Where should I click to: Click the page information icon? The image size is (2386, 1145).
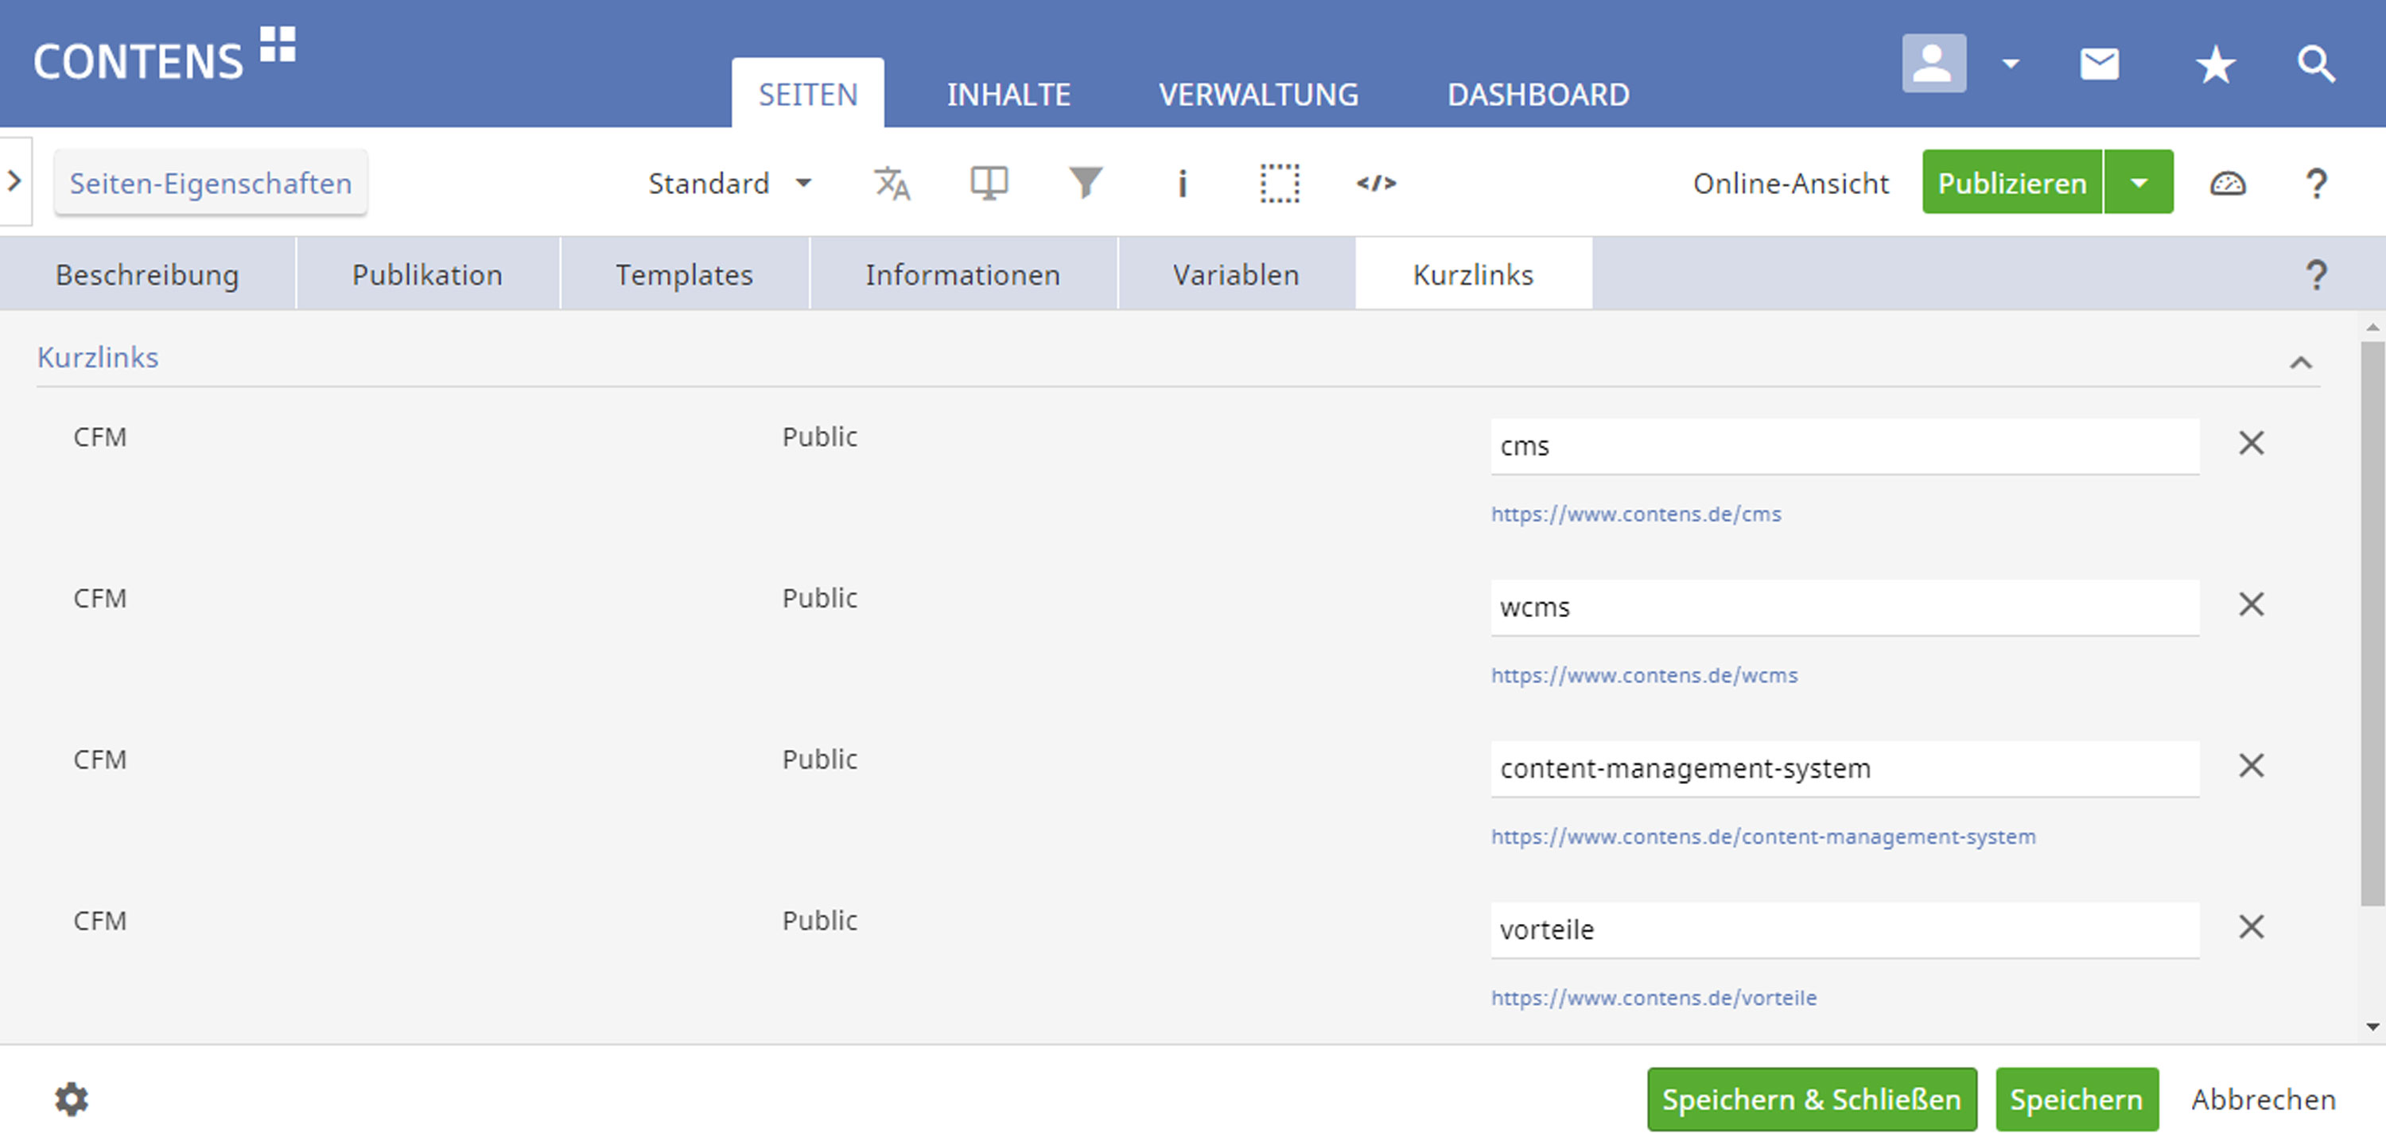tap(1182, 183)
